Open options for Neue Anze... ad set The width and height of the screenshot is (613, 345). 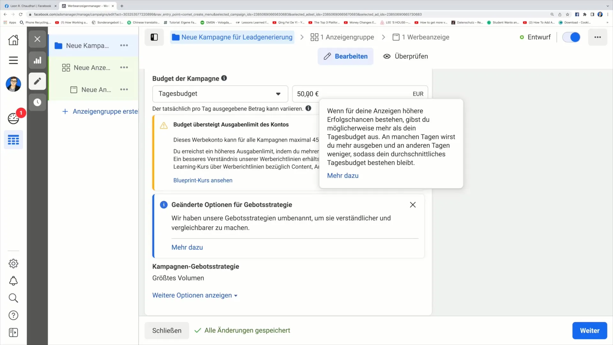click(x=124, y=67)
